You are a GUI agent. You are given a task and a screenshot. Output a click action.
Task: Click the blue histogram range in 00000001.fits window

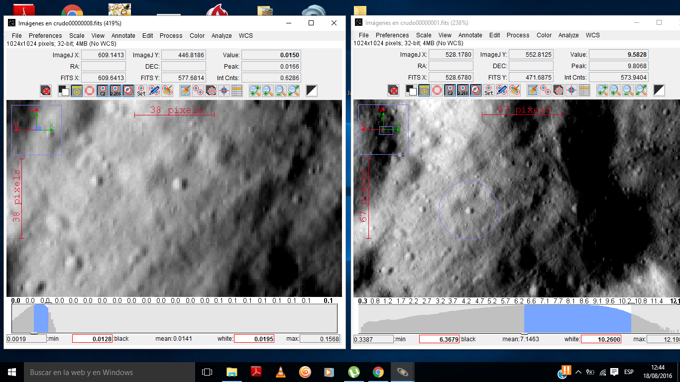pos(577,319)
